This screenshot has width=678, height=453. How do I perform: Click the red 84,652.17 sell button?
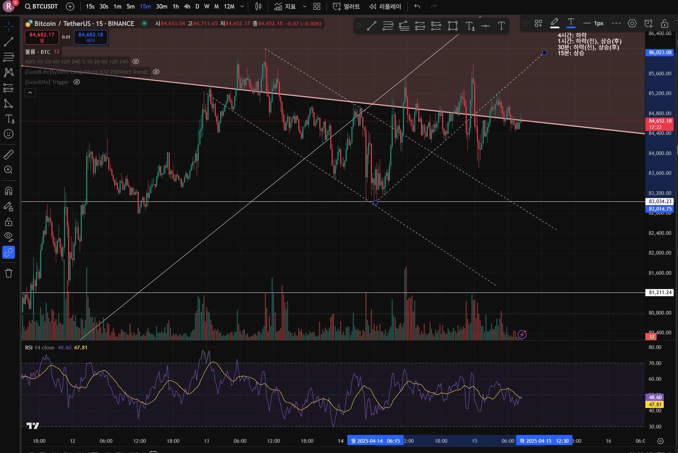point(42,37)
